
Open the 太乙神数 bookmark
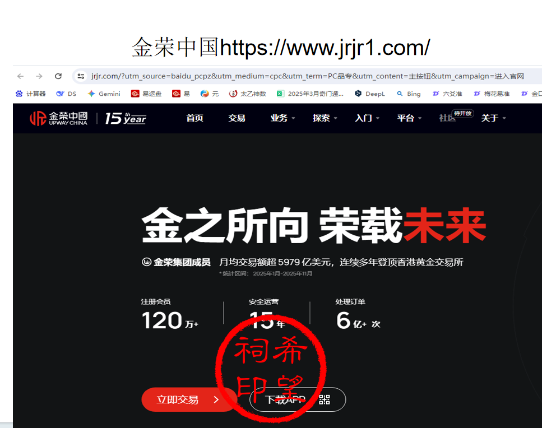tap(248, 94)
